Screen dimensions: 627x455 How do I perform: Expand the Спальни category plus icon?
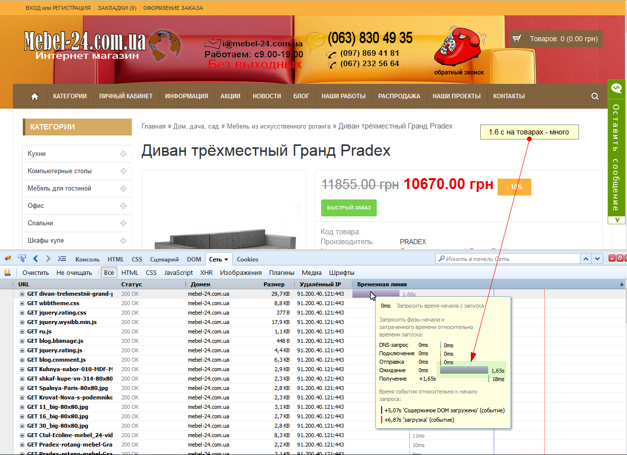point(123,223)
